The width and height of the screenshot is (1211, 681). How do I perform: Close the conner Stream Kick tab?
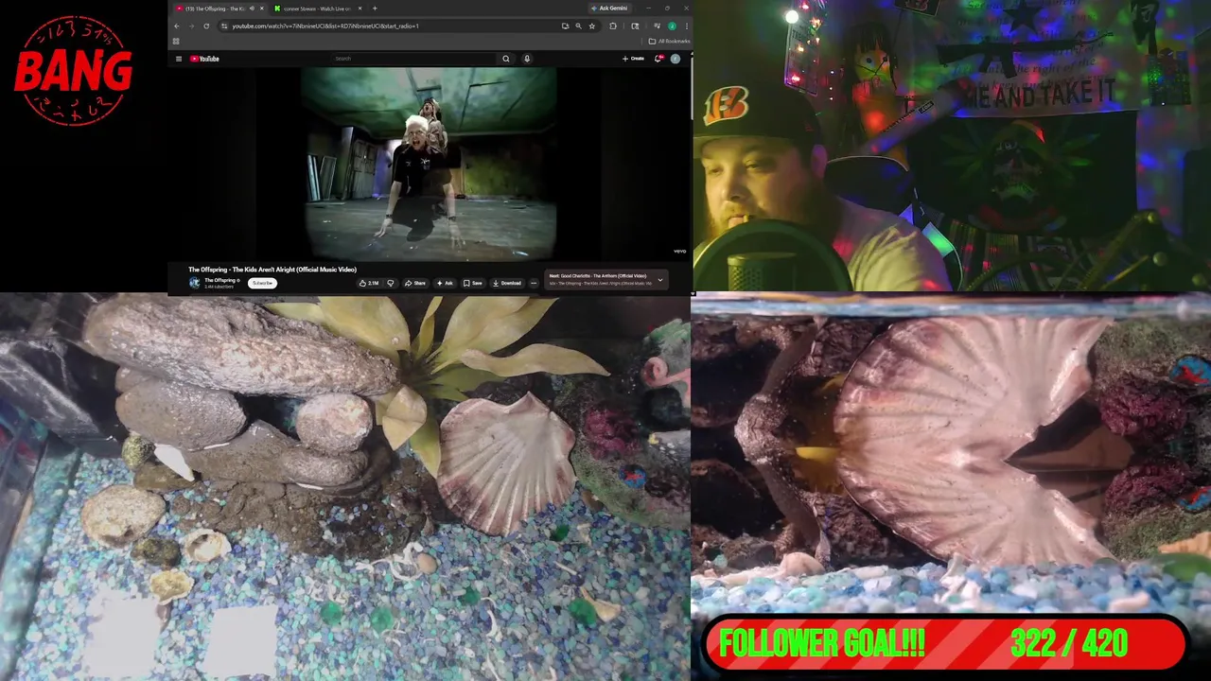point(360,9)
